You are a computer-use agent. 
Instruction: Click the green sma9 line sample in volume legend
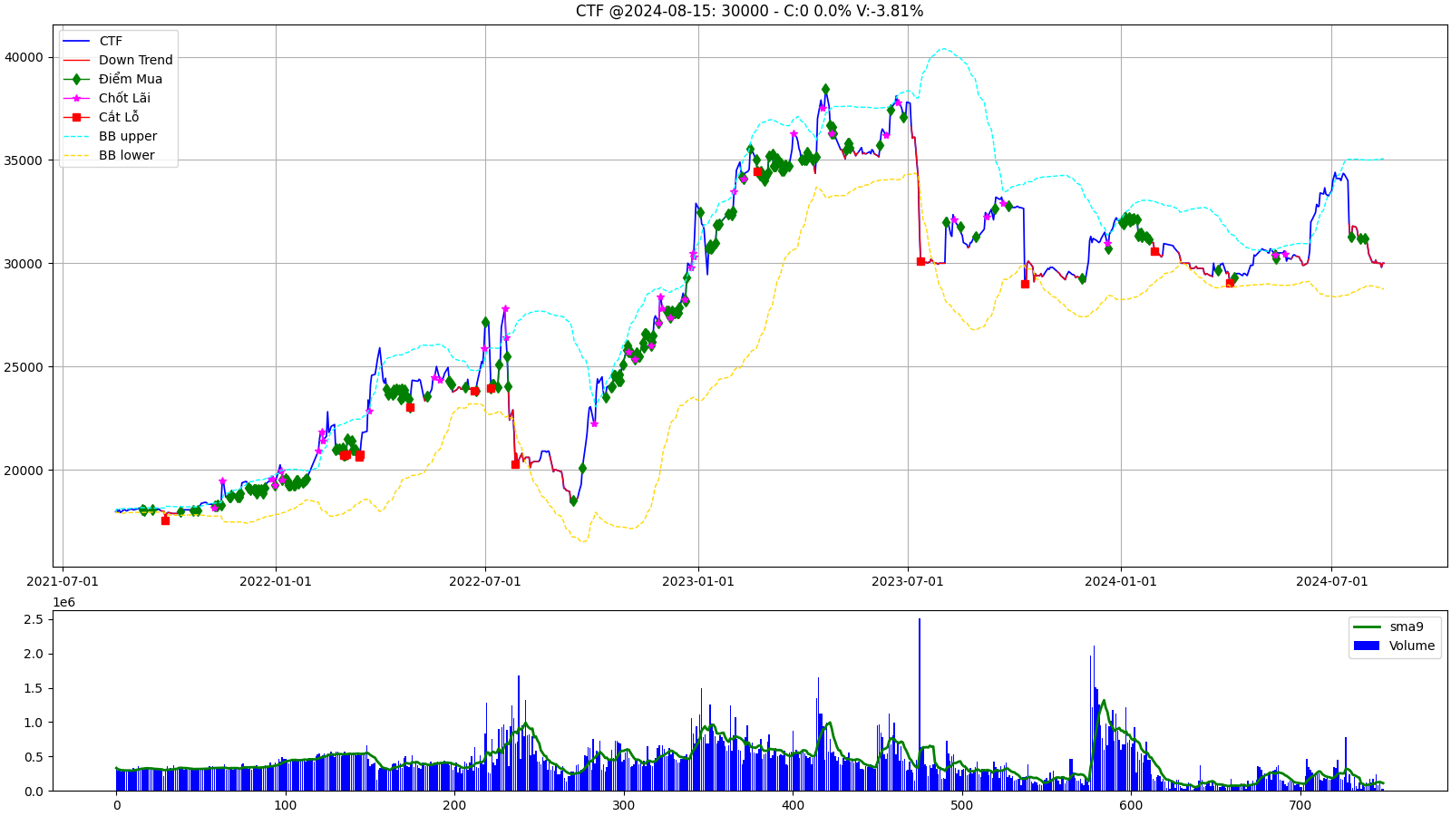(x=1366, y=627)
